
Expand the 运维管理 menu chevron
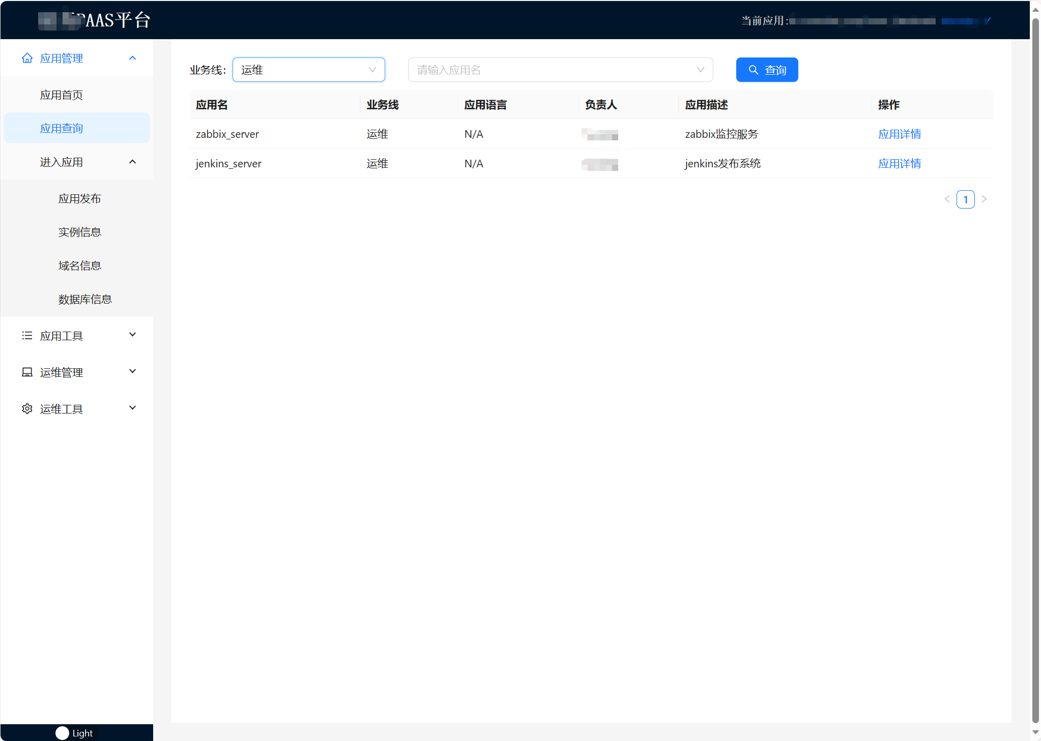tap(133, 371)
